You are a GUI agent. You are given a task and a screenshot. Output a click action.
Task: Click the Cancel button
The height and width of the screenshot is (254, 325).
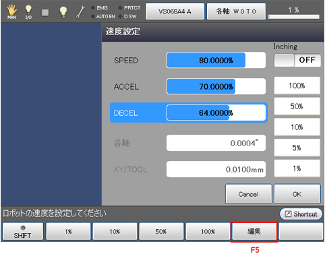[x=249, y=194]
